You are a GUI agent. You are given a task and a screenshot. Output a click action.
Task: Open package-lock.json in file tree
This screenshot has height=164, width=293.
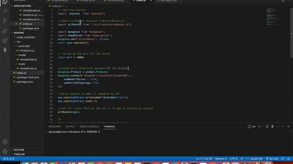pos(28,77)
